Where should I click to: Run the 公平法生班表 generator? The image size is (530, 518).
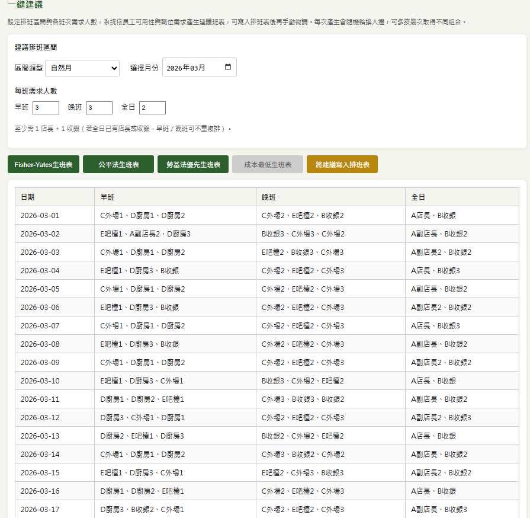click(x=118, y=164)
